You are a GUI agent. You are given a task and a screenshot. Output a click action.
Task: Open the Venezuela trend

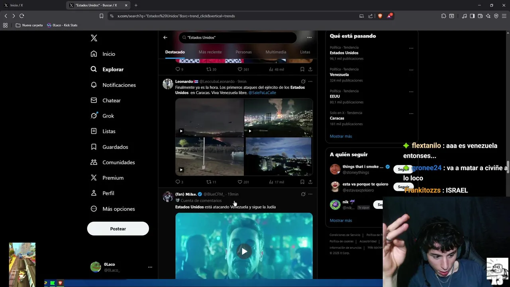point(339,75)
